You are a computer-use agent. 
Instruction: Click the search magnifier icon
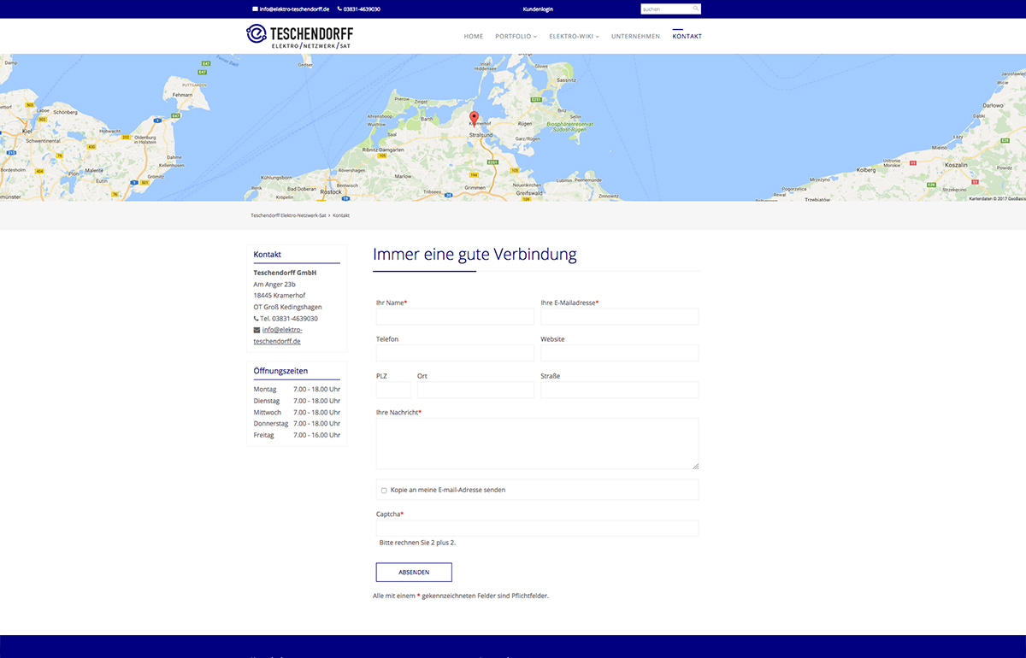[696, 9]
